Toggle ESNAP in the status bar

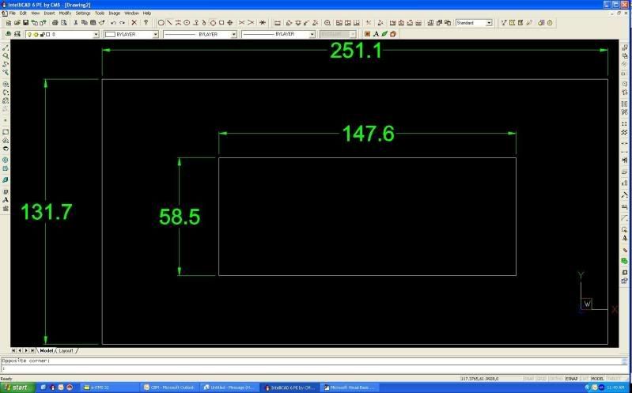pyautogui.click(x=571, y=379)
